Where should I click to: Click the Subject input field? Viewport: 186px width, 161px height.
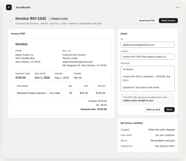click(x=147, y=57)
